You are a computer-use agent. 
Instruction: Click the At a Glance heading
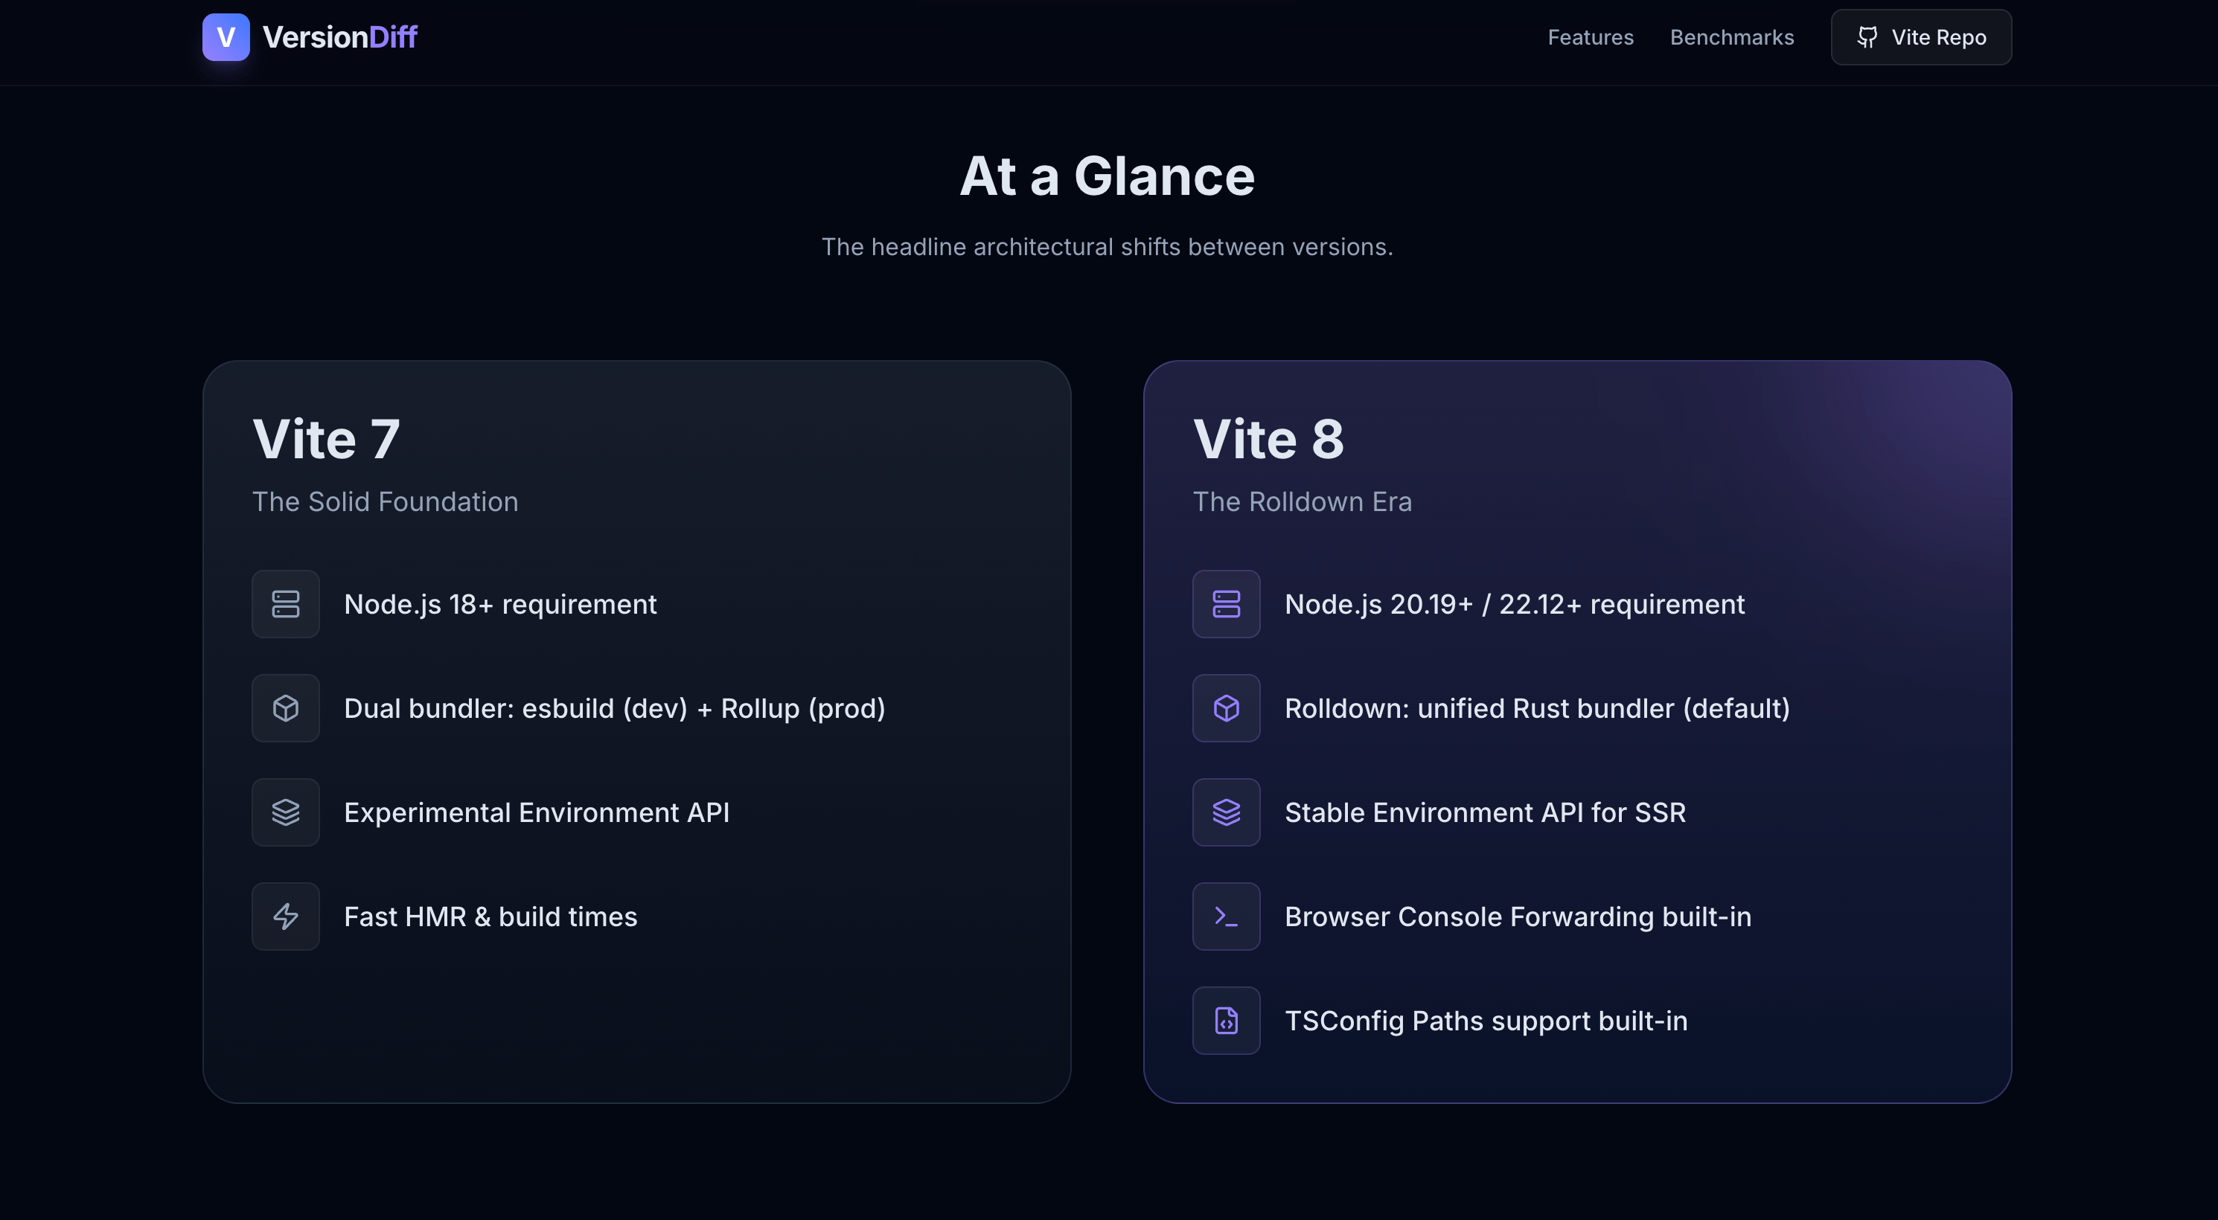pyautogui.click(x=1108, y=175)
